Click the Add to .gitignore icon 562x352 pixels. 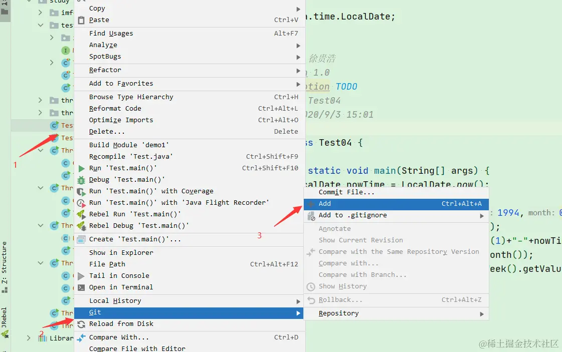coord(311,216)
